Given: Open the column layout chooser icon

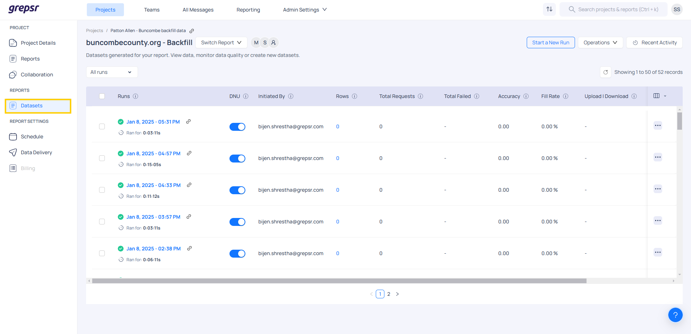Looking at the screenshot, I should [656, 96].
